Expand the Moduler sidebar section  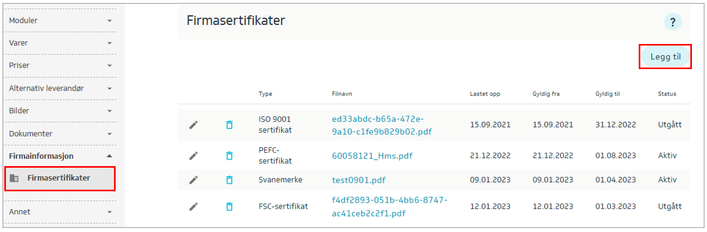[x=59, y=20]
